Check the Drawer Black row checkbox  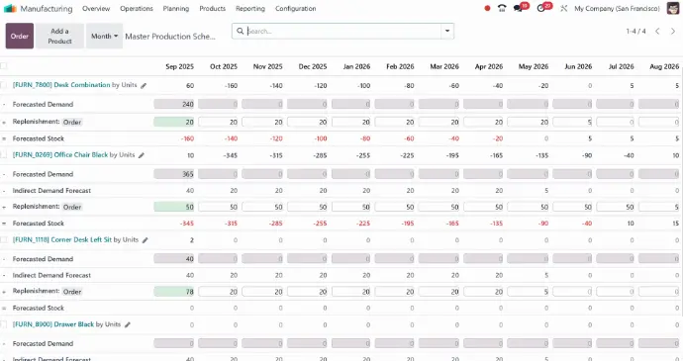click(4, 324)
